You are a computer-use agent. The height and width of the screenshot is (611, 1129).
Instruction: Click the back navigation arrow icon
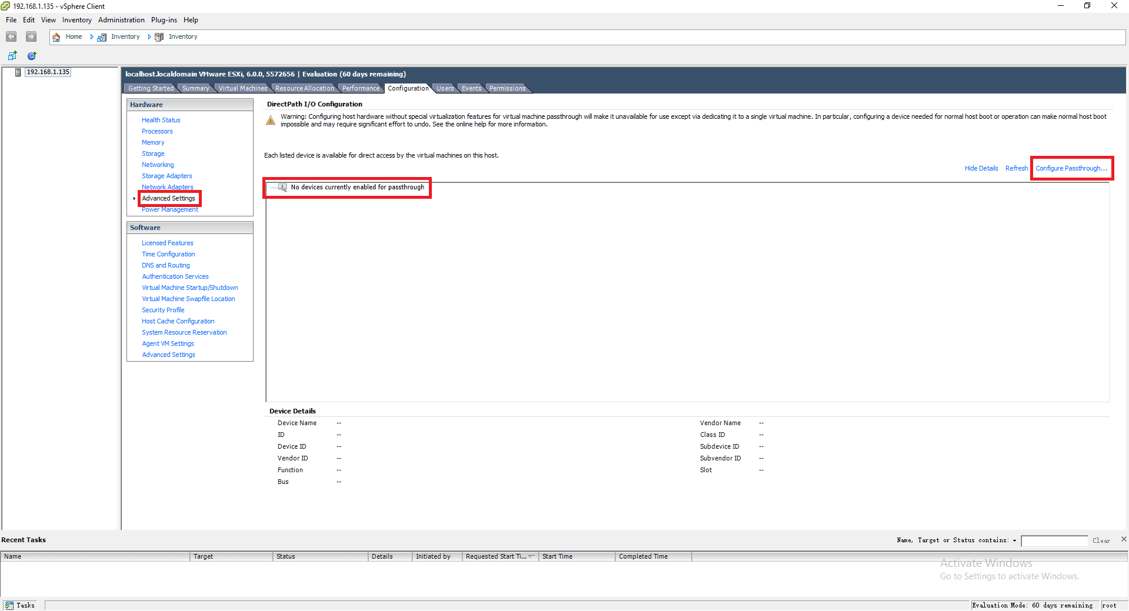click(x=11, y=36)
